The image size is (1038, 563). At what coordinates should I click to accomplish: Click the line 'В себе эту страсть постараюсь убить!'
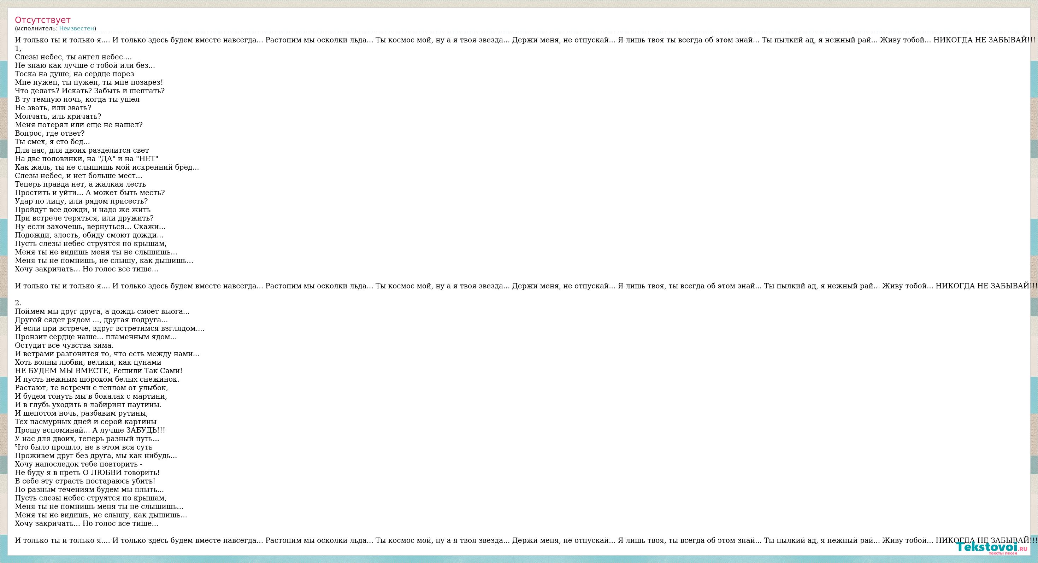coord(85,481)
